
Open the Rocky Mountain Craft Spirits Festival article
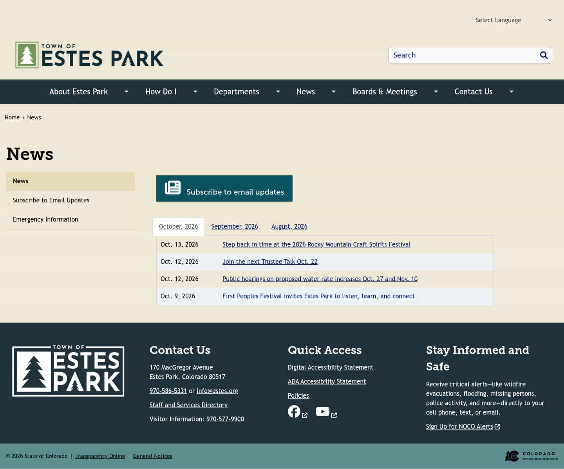coord(316,244)
